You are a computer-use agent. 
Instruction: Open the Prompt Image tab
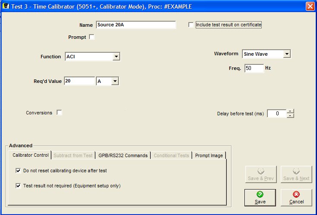pyautogui.click(x=209, y=155)
